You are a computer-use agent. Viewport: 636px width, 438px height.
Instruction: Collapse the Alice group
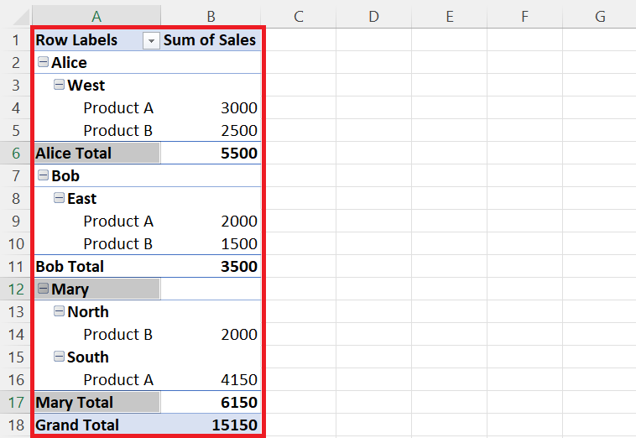click(43, 62)
